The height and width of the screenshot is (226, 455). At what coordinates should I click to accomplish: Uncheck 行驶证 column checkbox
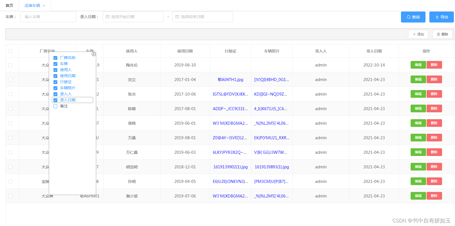55,82
